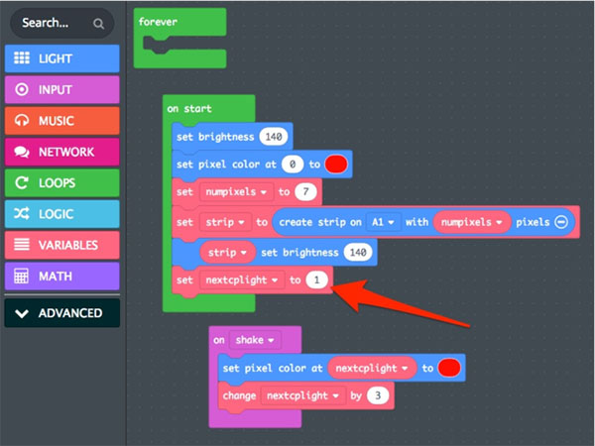Screen dimensions: 595x446
Task: Select the LOGIC shuffle icon
Action: pyautogui.click(x=21, y=213)
